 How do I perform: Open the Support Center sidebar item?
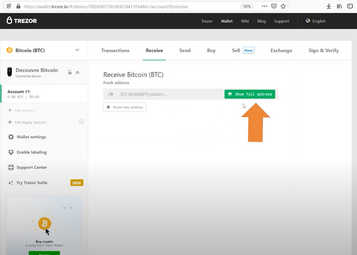pos(31,167)
